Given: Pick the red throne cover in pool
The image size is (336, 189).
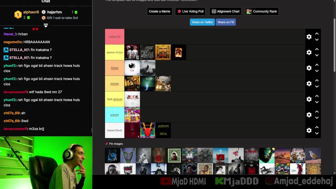Looking at the screenshot, I should pyautogui.click(x=159, y=155).
